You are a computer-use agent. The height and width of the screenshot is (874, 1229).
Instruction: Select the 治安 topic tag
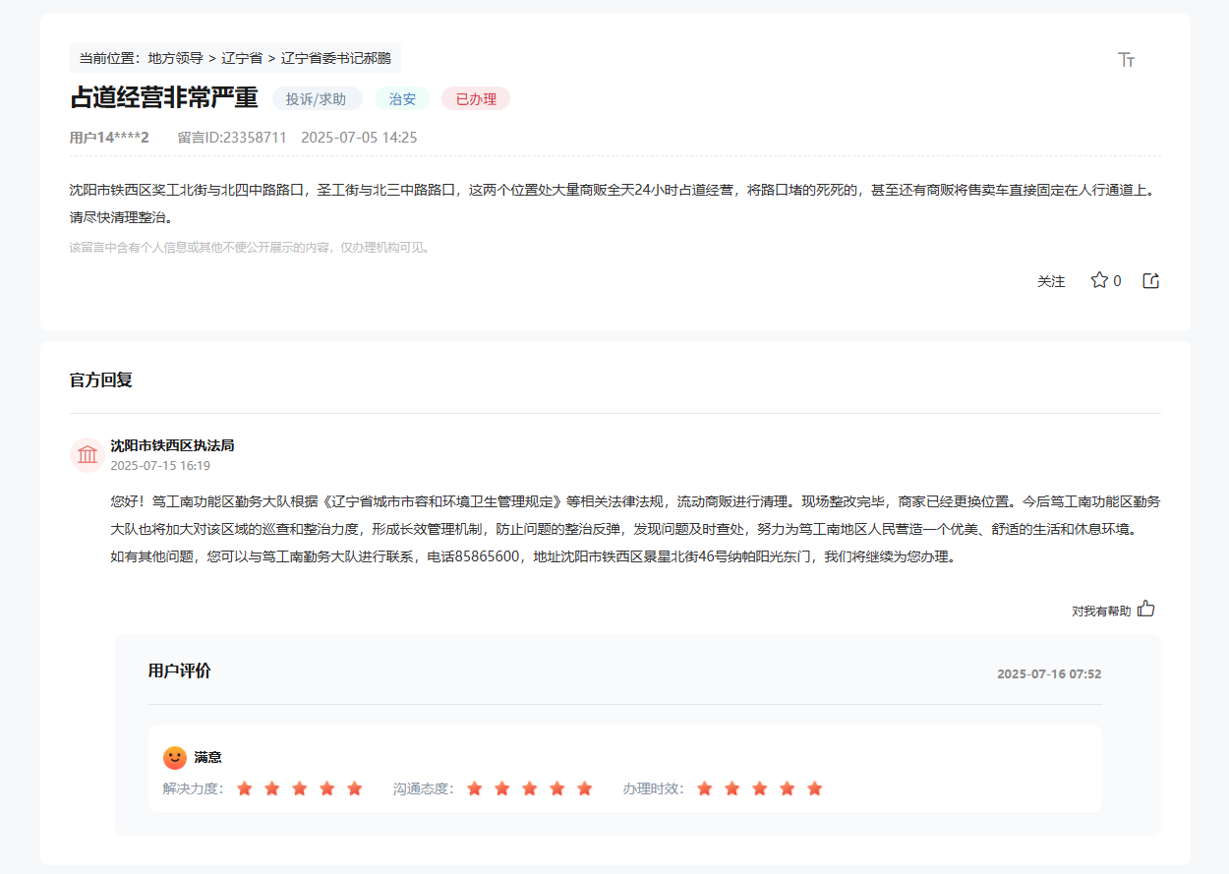tap(402, 98)
